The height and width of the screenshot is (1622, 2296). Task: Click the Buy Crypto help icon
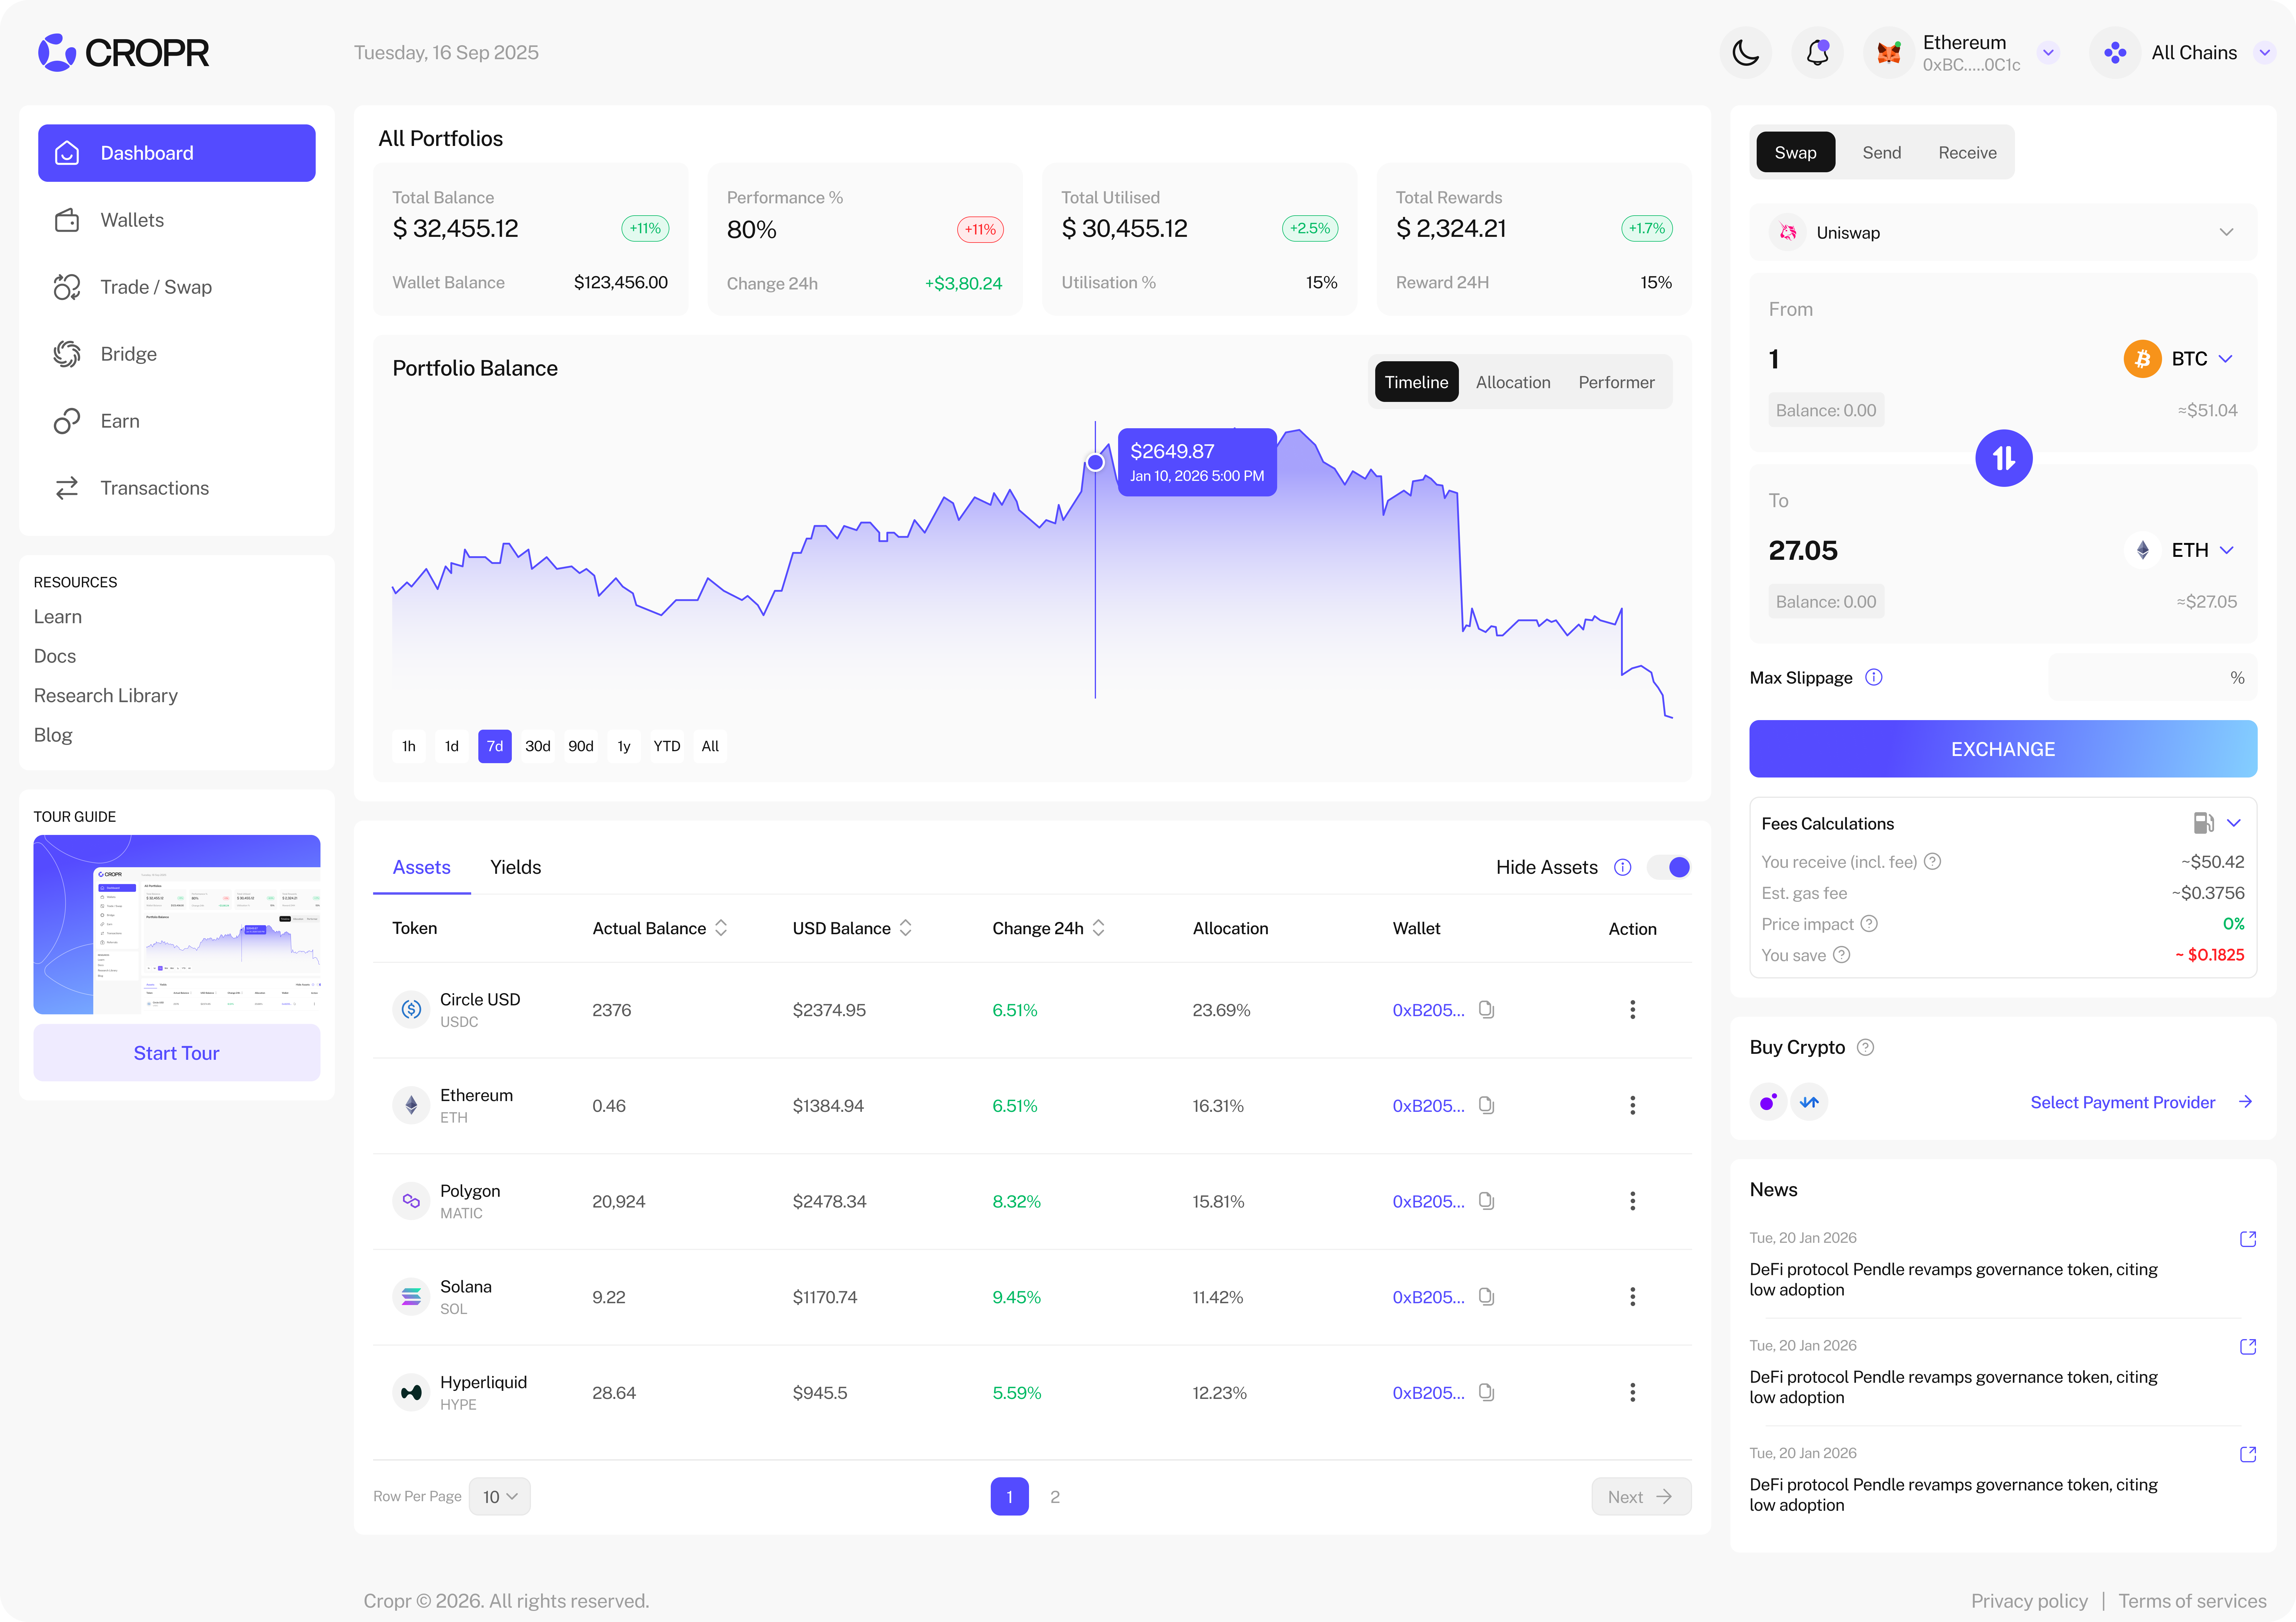coord(1865,1047)
